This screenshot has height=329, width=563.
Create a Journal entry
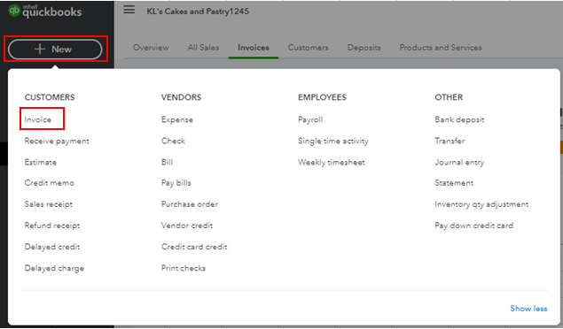coord(459,162)
